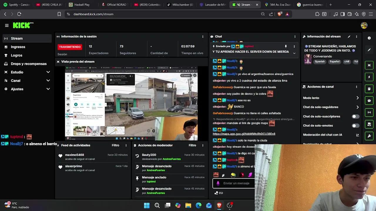Open the hamburger menu beside the Kick logo
This screenshot has width=376, height=211.
click(6, 25)
